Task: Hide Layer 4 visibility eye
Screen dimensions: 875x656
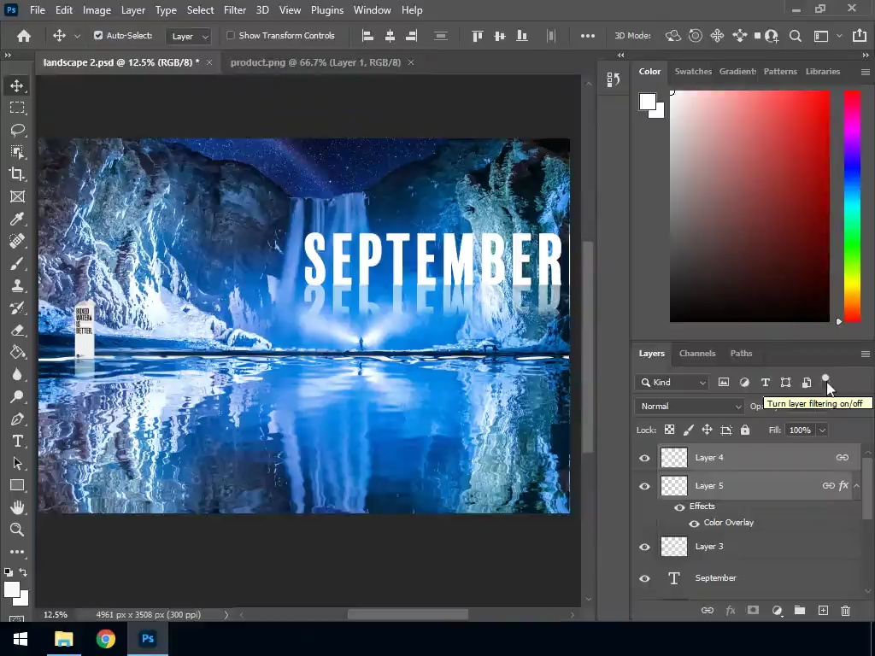Action: pyautogui.click(x=644, y=458)
